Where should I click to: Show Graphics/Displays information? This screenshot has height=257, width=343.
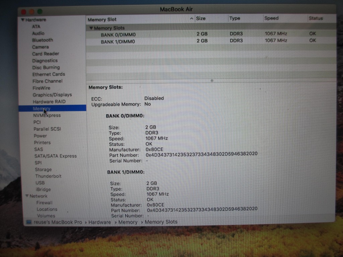coord(52,95)
